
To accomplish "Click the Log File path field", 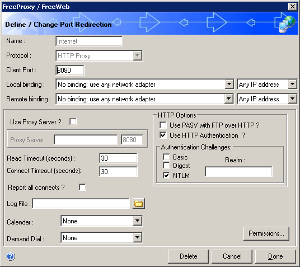I will pyautogui.click(x=81, y=203).
